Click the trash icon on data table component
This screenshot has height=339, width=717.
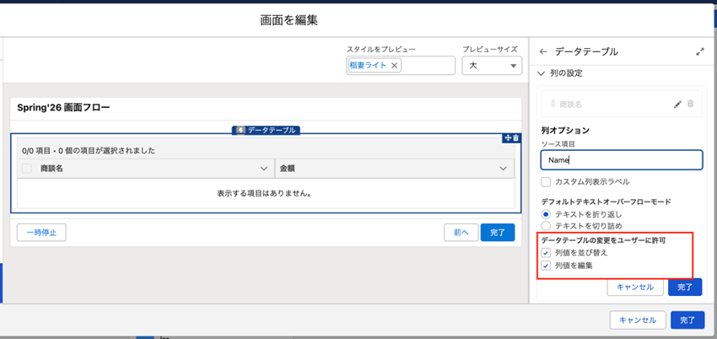pyautogui.click(x=516, y=138)
